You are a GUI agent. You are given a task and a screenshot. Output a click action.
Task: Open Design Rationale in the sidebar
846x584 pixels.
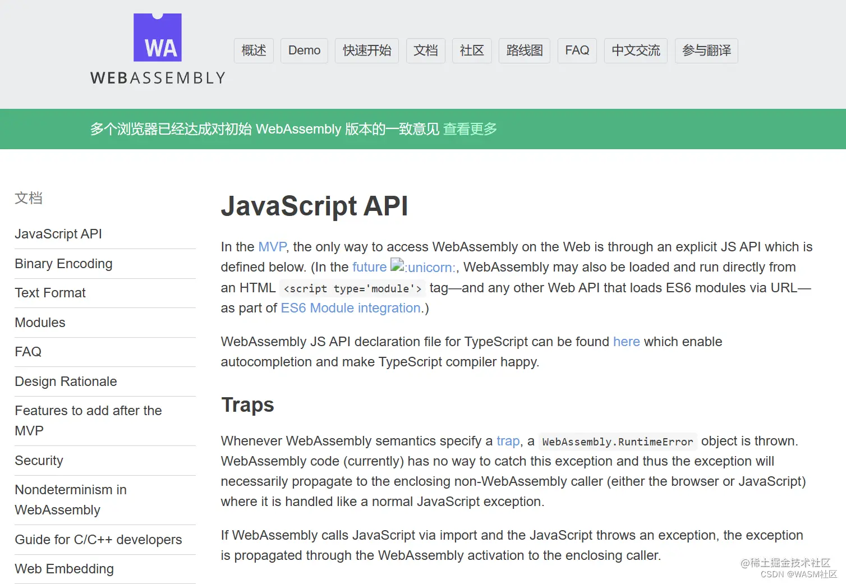pos(66,381)
